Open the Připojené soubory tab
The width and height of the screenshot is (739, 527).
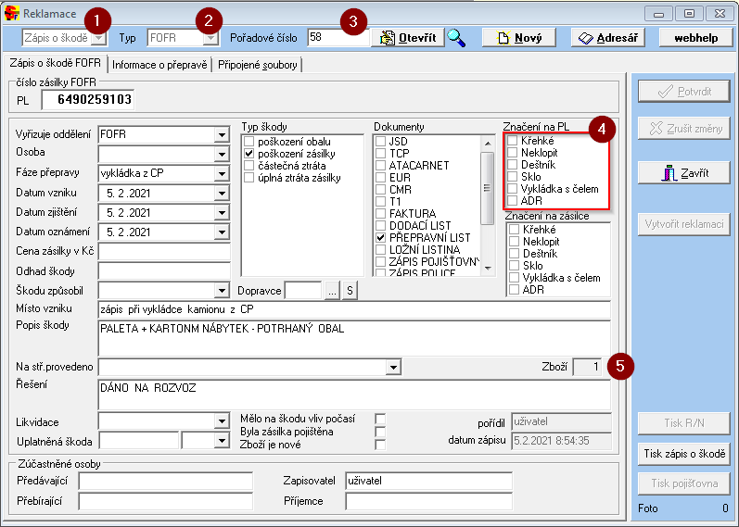click(258, 64)
